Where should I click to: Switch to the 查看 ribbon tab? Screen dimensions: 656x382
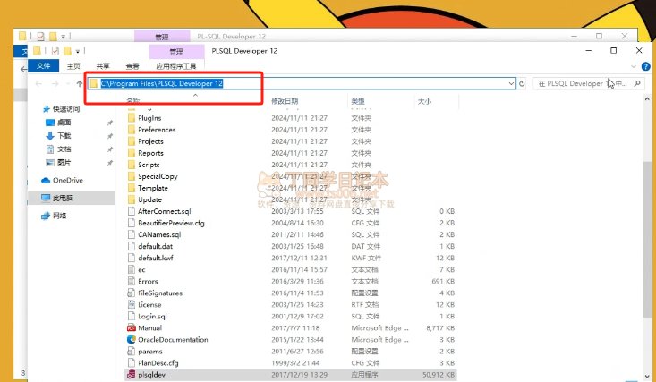pos(132,66)
